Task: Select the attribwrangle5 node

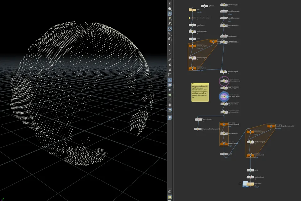Action: 192,31
